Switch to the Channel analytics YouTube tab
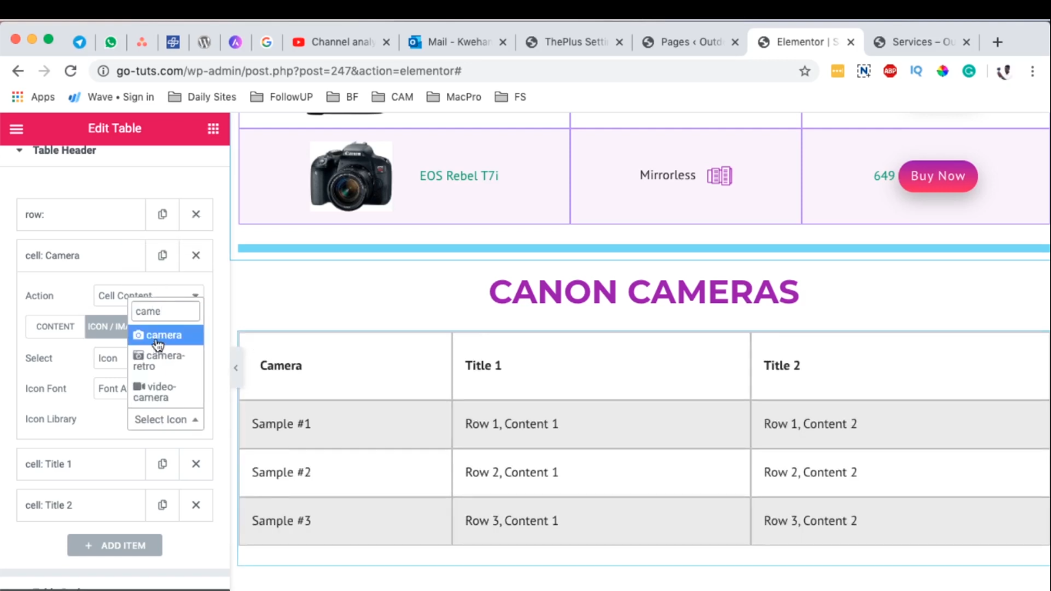This screenshot has height=591, width=1051. point(342,42)
